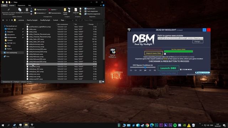Click the Copy icon in Explorer ribbon
Image resolution: width=228 pixels, height=128 pixels.
tap(20, 10)
